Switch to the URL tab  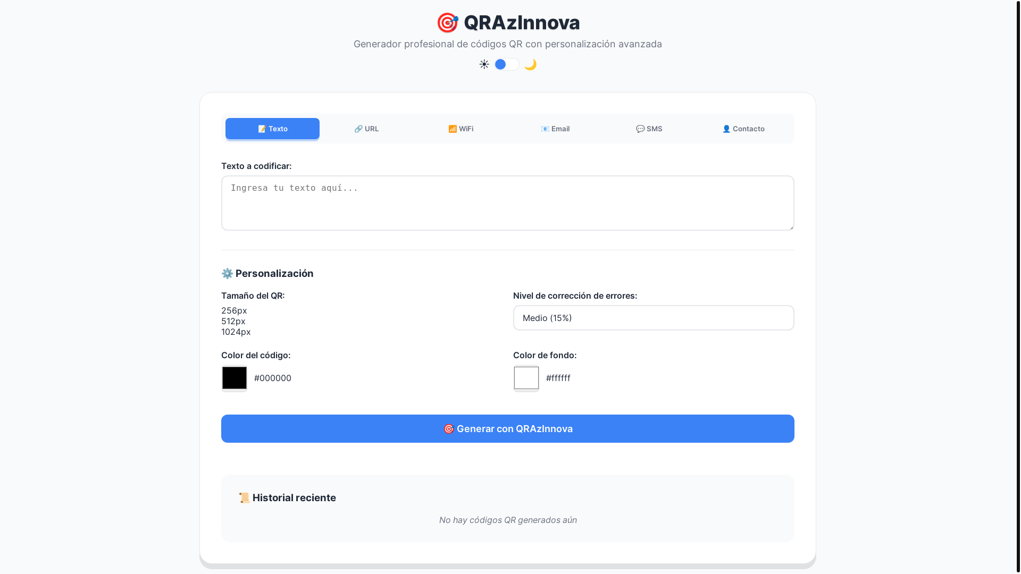[x=366, y=129]
